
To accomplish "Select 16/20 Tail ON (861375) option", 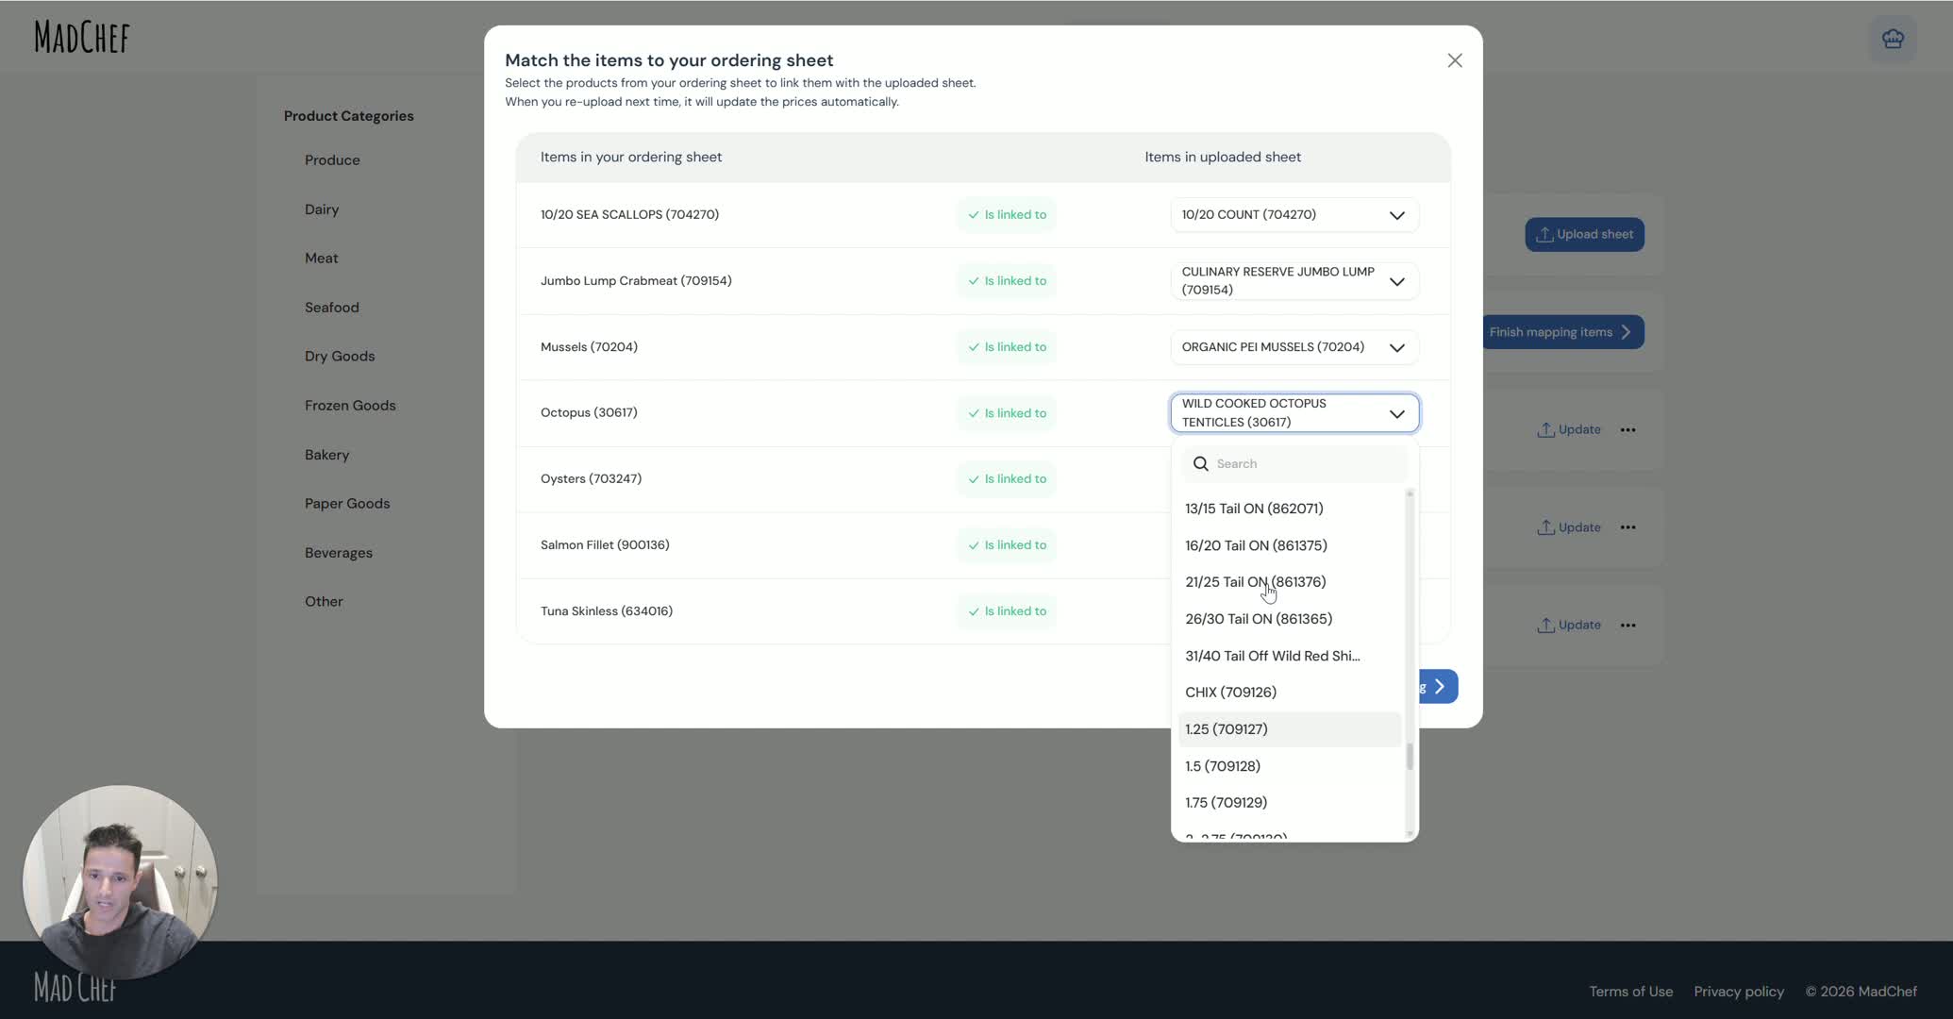I will 1289,545.
